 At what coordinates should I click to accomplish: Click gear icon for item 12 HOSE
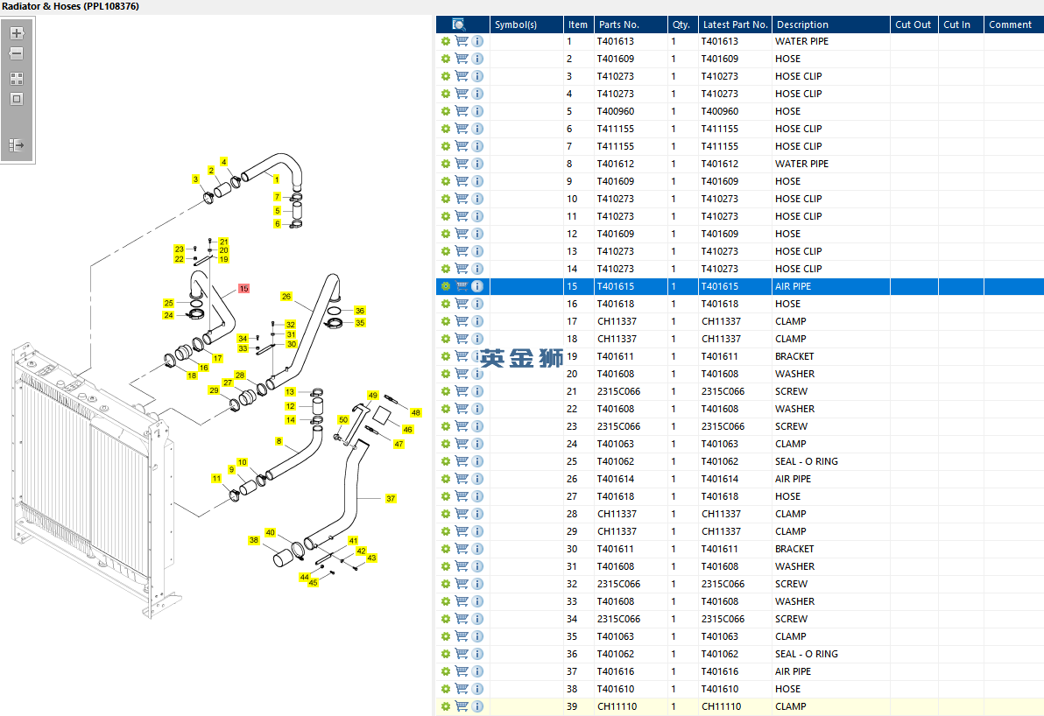[446, 234]
